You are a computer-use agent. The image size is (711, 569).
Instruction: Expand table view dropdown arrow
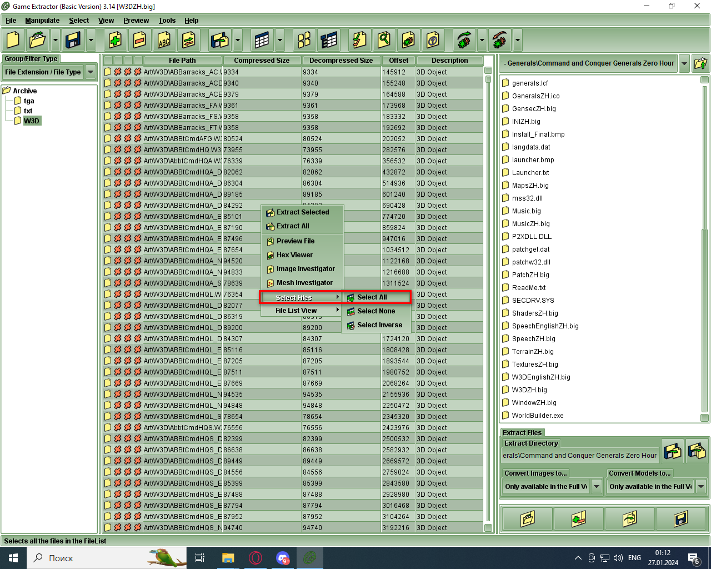279,40
